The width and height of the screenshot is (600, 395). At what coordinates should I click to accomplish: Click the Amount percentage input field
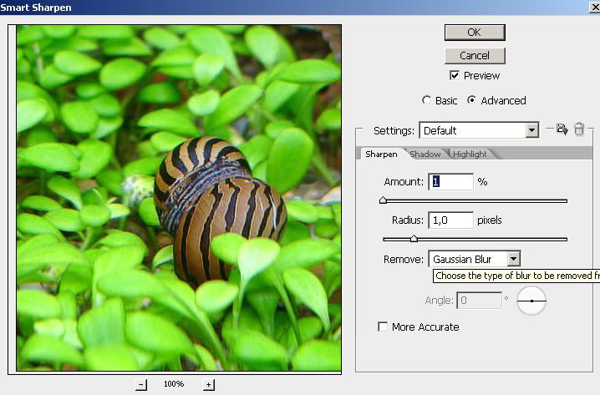pyautogui.click(x=450, y=182)
